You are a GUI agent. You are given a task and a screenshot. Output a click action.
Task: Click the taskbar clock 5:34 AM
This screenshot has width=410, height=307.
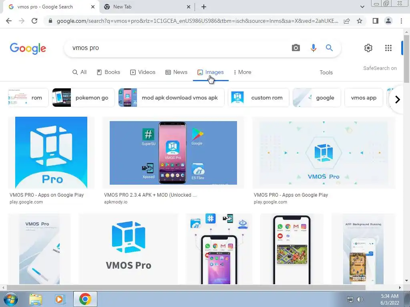click(390, 299)
